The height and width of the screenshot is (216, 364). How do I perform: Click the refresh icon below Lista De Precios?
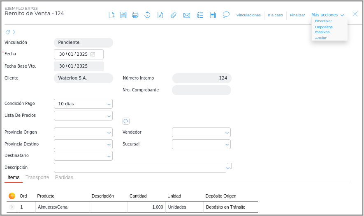[126, 121]
